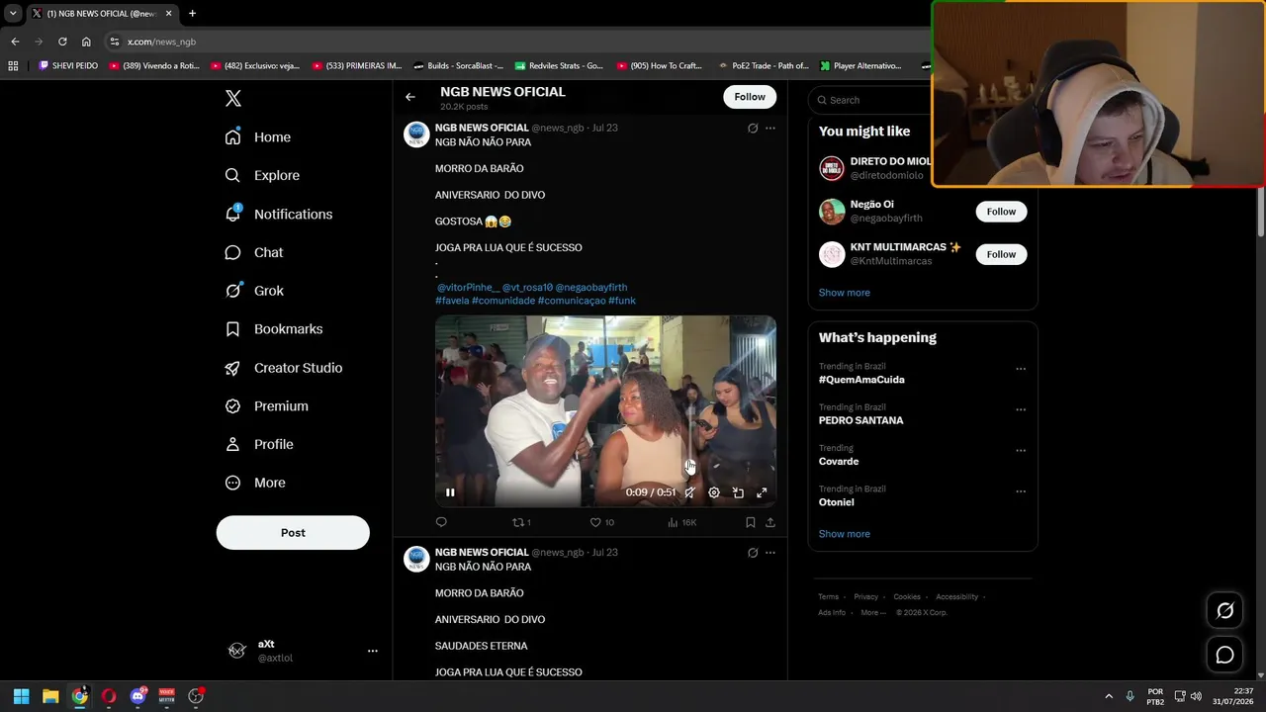
Task: Click the Post button
Action: pyautogui.click(x=293, y=532)
